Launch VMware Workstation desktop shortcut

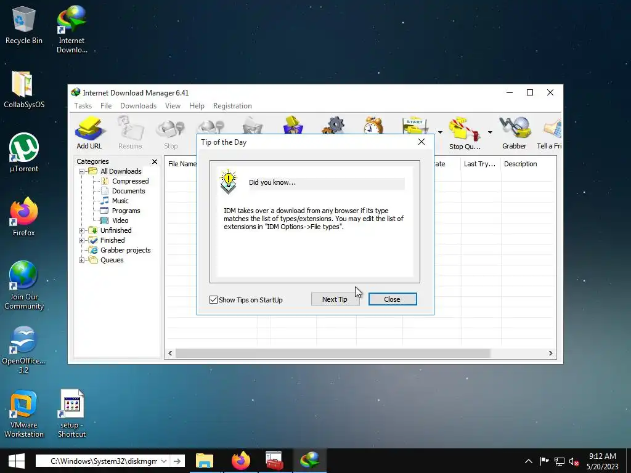[24, 414]
